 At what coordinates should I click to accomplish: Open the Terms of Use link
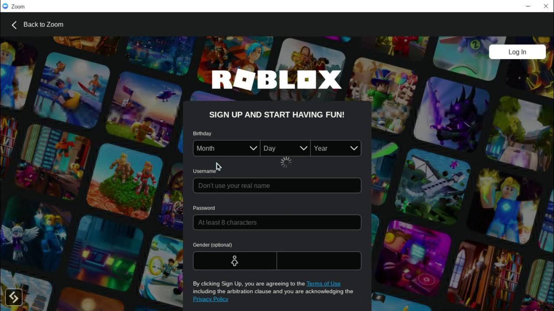coord(323,284)
